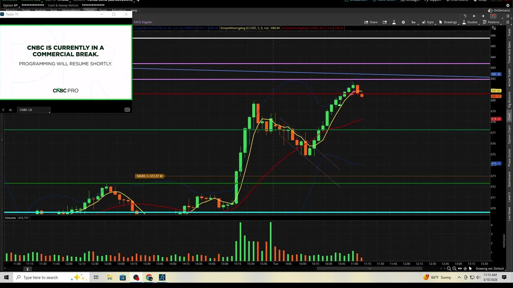Screen dimensions: 513x288
Task: Click the Share button in chart toolbar
Action: [371, 22]
